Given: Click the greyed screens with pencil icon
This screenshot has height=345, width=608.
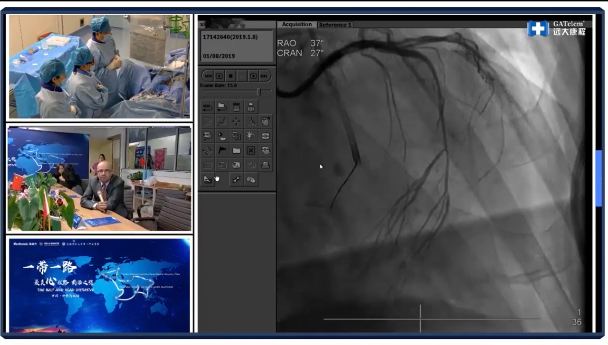Looking at the screenshot, I should (x=222, y=121).
